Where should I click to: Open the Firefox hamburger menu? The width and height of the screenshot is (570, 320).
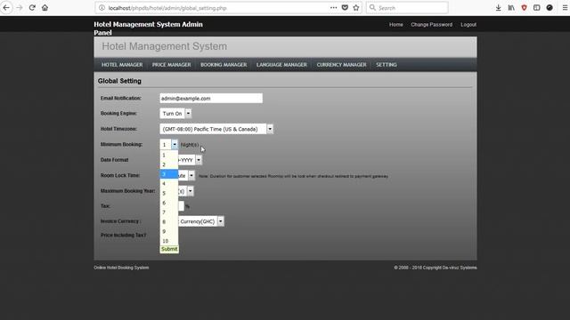(565, 8)
